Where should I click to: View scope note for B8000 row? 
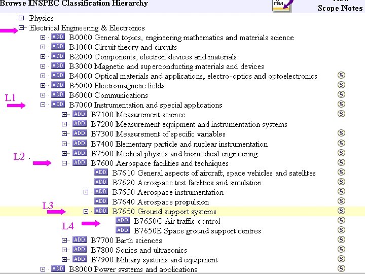341,268
